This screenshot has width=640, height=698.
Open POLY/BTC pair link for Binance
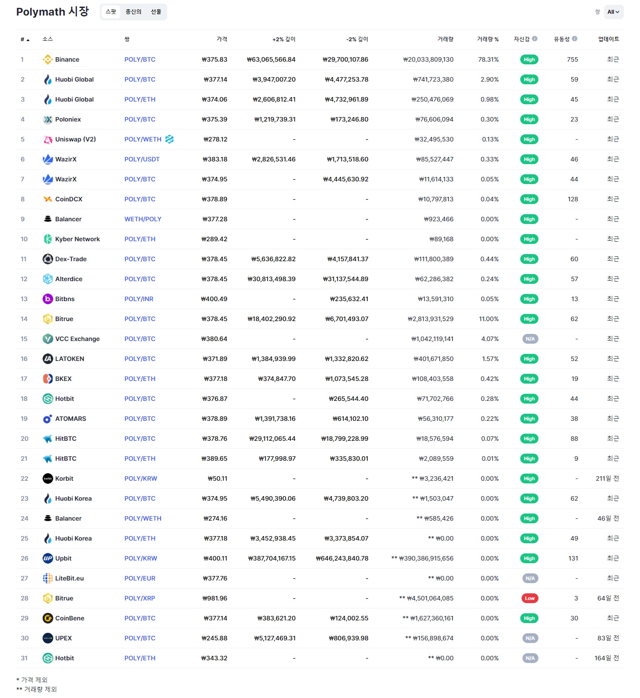pyautogui.click(x=140, y=59)
